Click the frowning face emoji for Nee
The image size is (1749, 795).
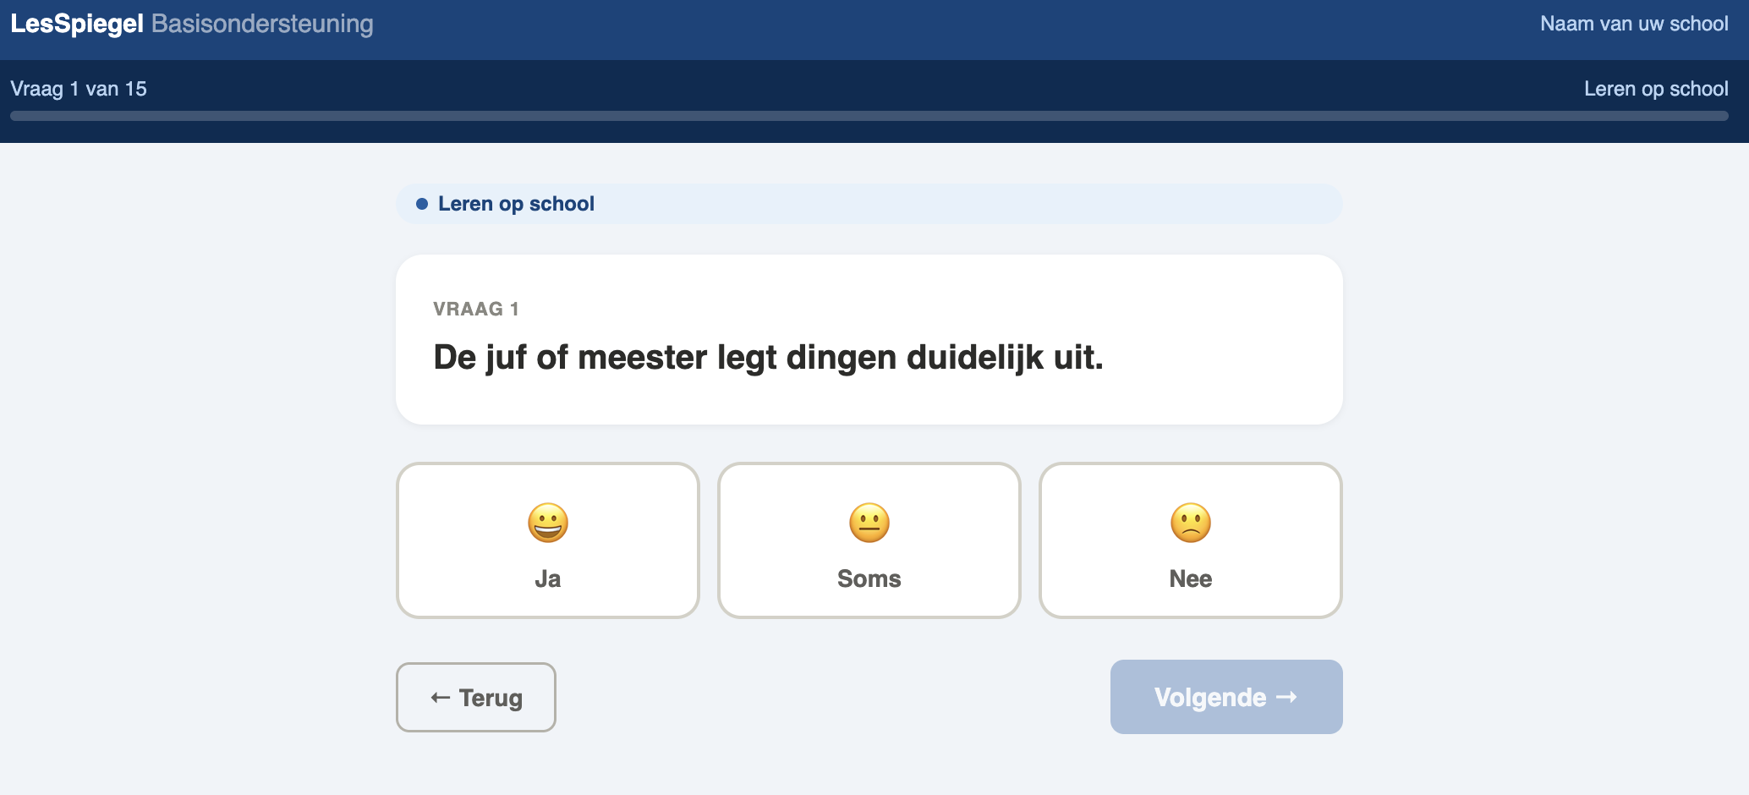[1191, 523]
